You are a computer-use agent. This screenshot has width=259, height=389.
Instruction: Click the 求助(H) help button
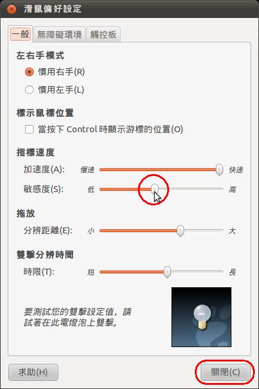pyautogui.click(x=33, y=372)
